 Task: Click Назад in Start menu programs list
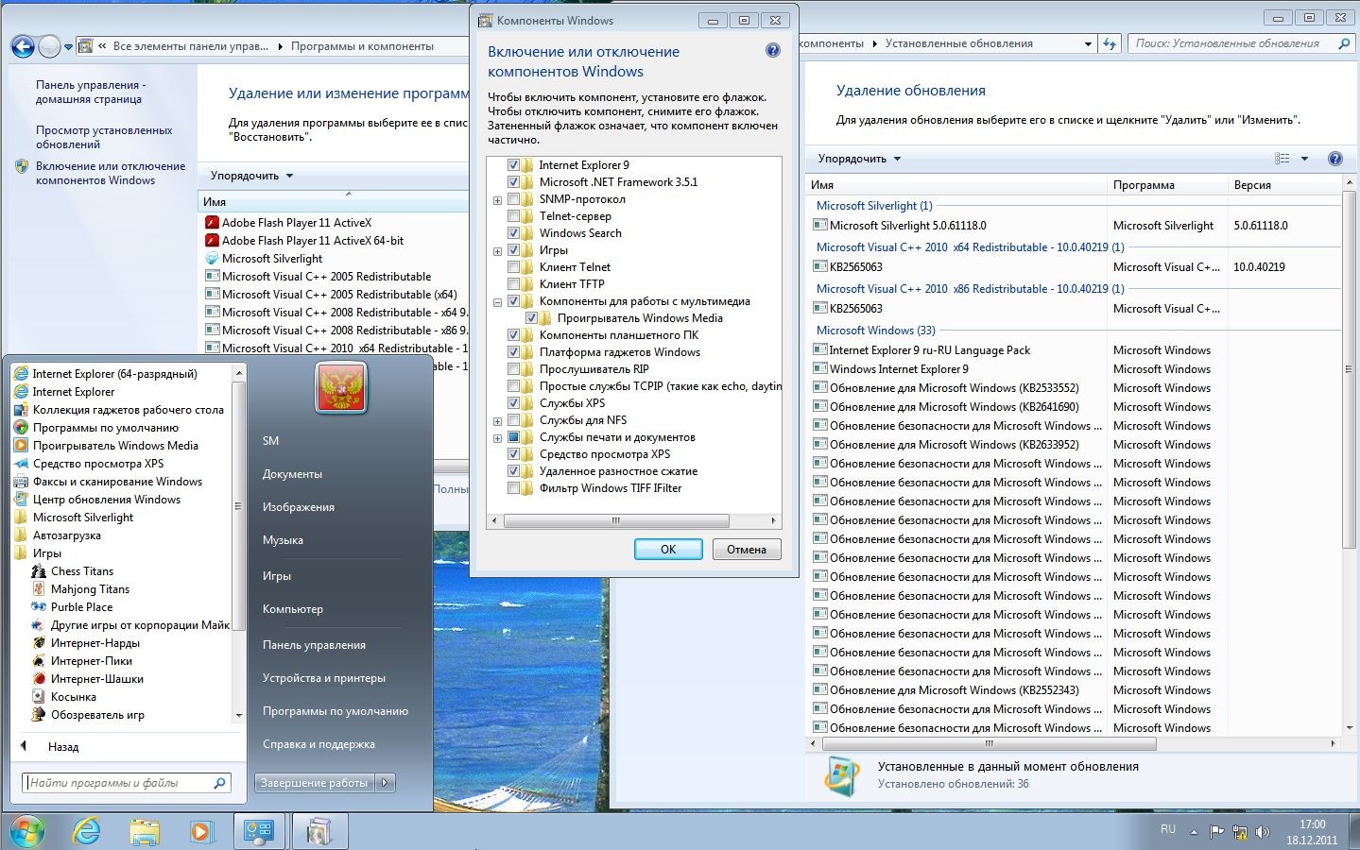pos(63,747)
